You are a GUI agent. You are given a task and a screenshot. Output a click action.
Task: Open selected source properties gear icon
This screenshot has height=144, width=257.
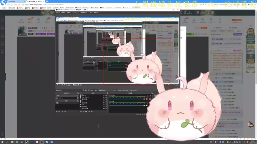click(x=86, y=111)
